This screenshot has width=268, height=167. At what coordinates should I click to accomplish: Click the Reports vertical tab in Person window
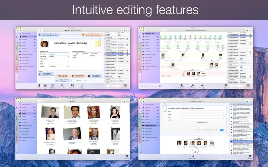[17, 57]
